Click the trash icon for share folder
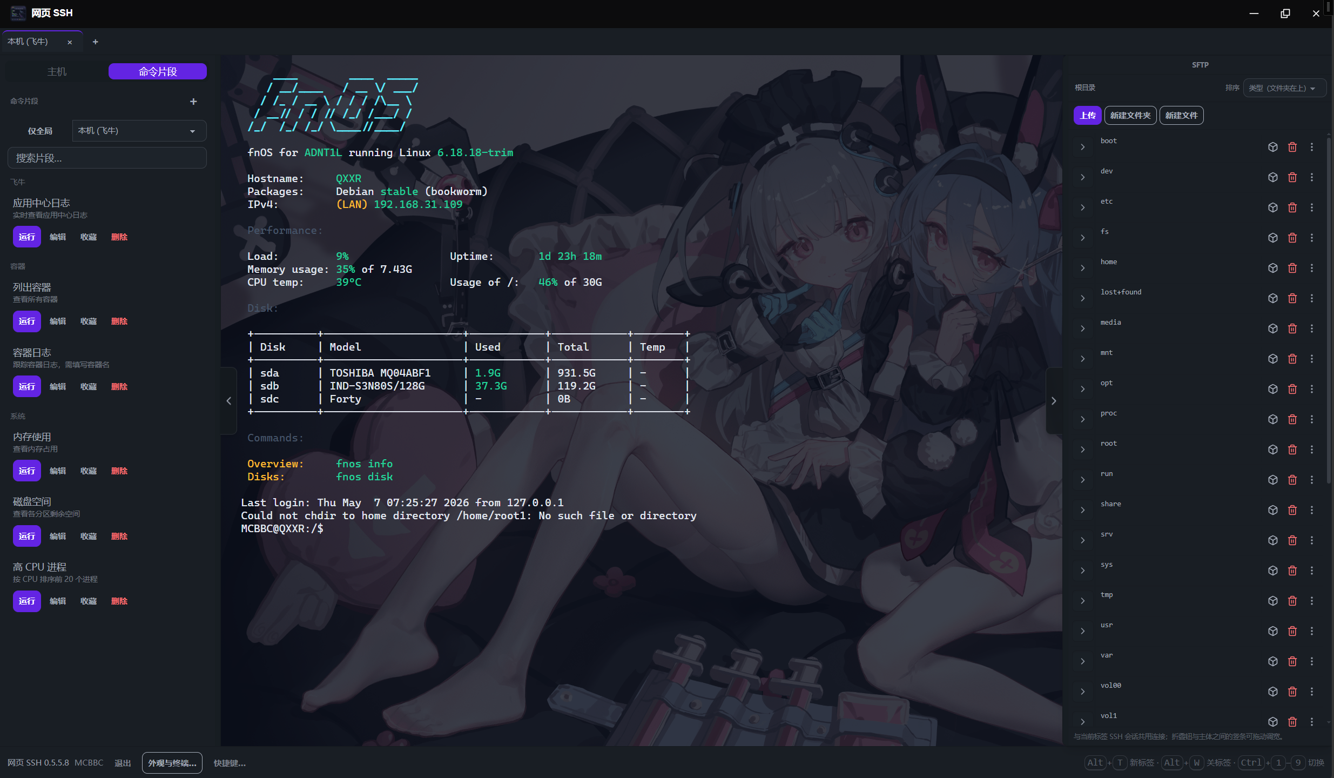1334x778 pixels. [x=1292, y=510]
